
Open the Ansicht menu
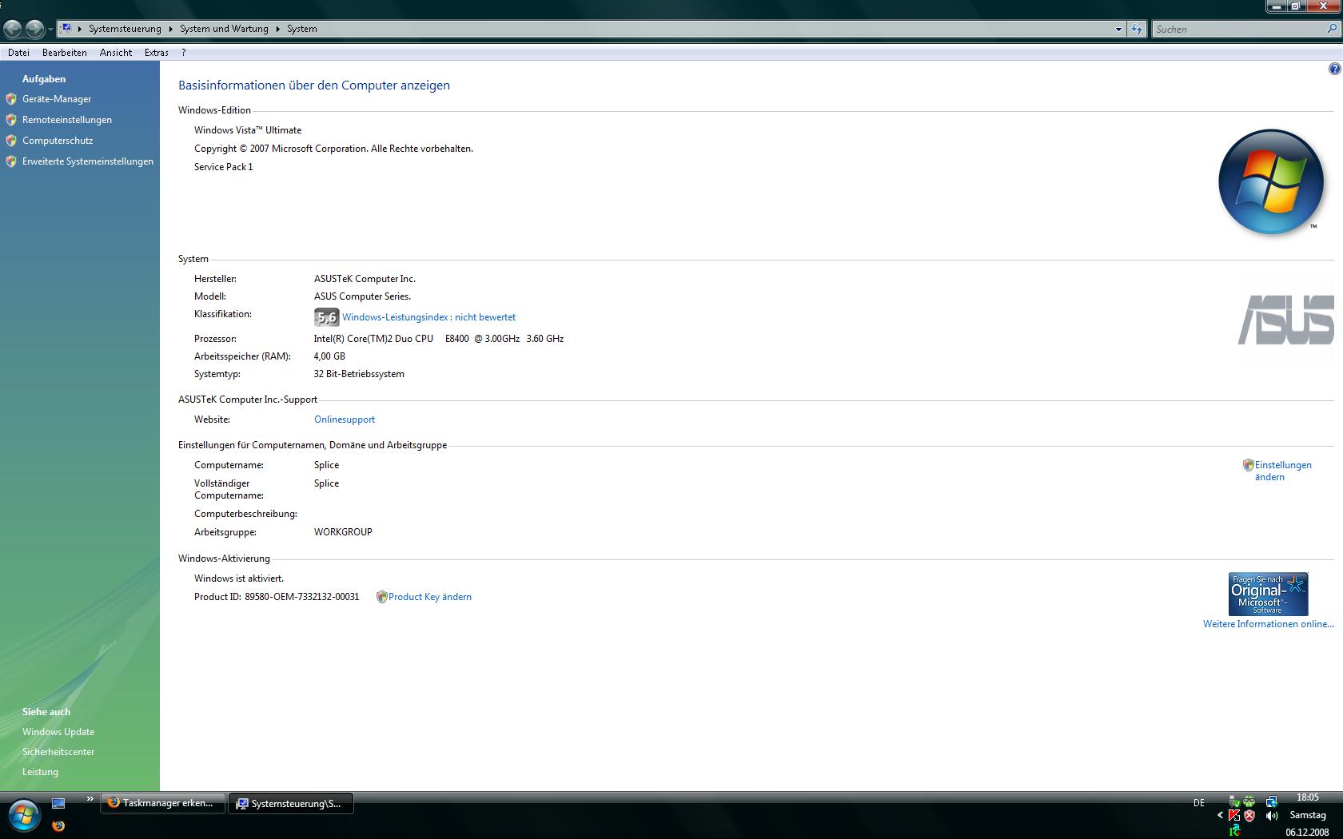pyautogui.click(x=116, y=53)
